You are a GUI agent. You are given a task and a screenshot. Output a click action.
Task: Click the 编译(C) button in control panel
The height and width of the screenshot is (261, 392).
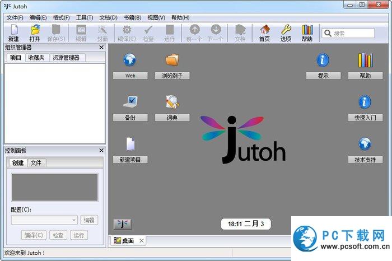point(34,235)
